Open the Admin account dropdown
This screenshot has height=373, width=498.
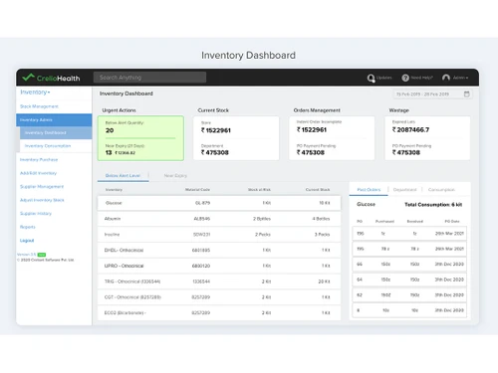point(460,78)
